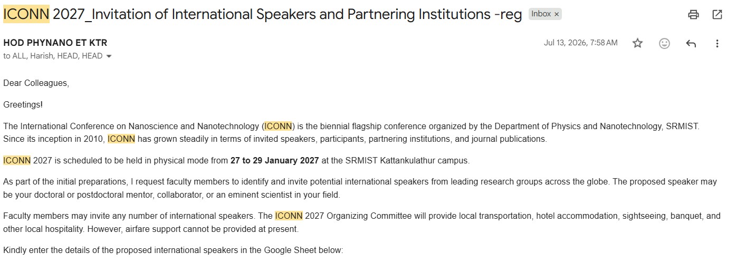Add an emoji reaction to the message

664,43
